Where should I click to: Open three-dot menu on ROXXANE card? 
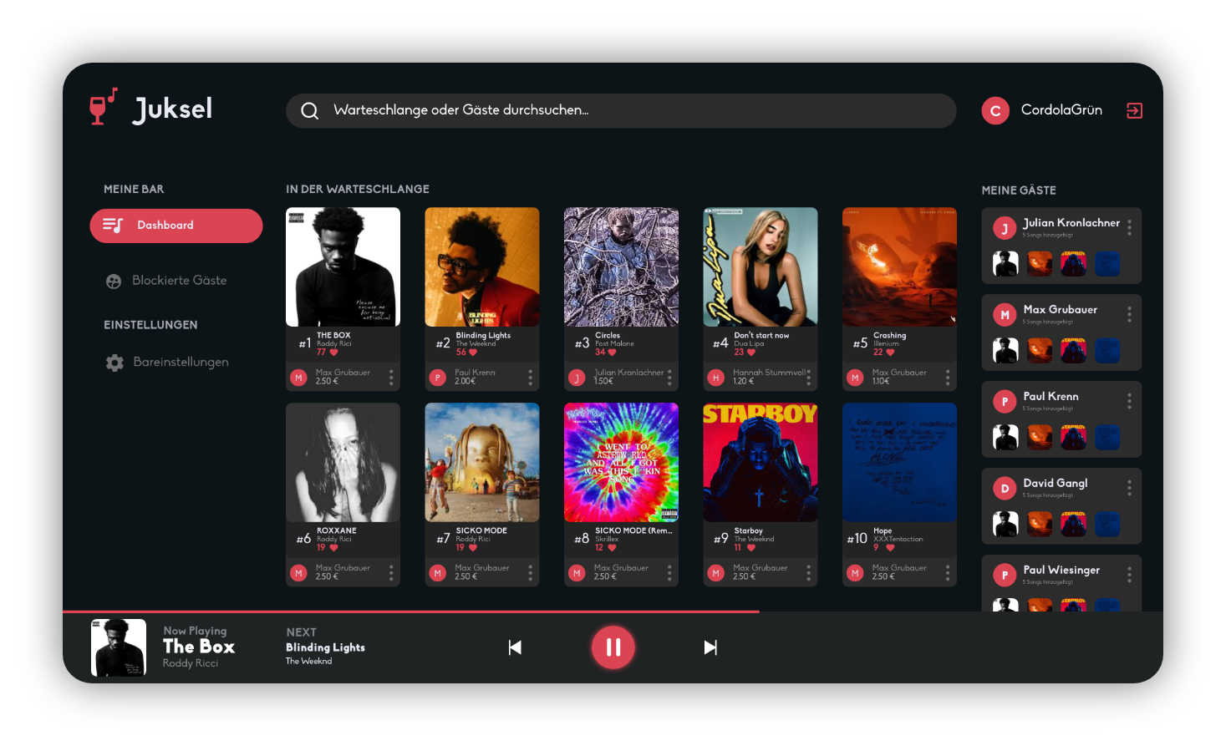[x=391, y=572]
